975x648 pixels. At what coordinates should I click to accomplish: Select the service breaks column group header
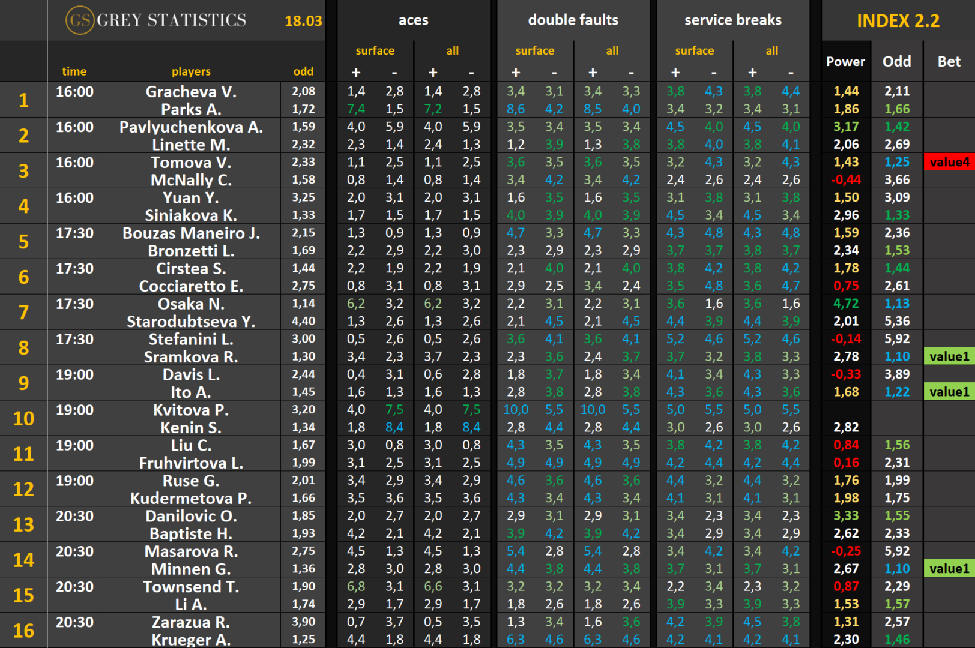tap(733, 20)
